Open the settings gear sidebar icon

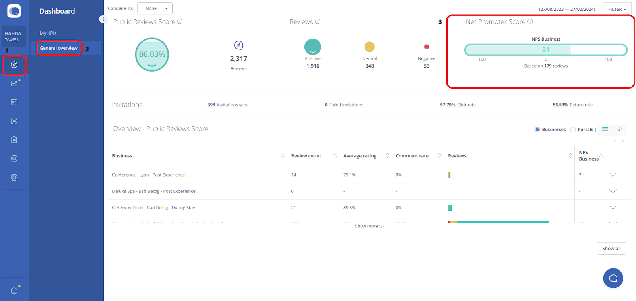coord(14,177)
